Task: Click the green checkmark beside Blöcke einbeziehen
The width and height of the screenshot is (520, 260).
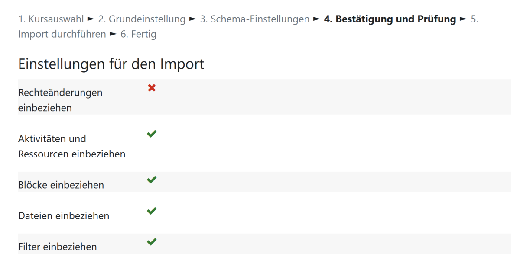Action: 152,180
